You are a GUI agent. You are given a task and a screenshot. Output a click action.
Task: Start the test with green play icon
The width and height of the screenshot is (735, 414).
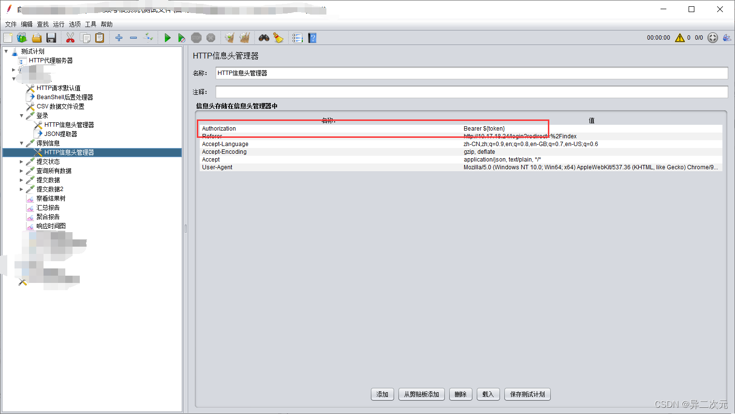coord(167,38)
